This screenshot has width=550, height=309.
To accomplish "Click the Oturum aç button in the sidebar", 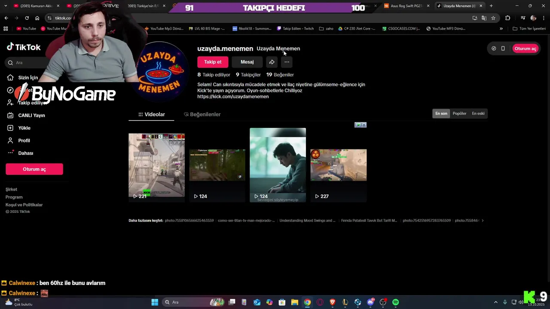I will [x=34, y=169].
